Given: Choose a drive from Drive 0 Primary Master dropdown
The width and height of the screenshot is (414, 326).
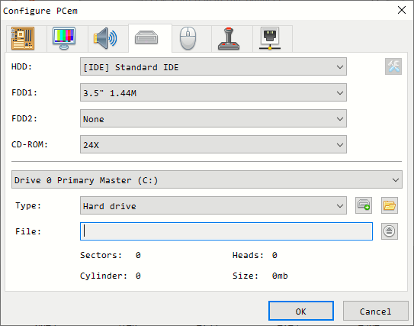Looking at the screenshot, I should (x=207, y=179).
